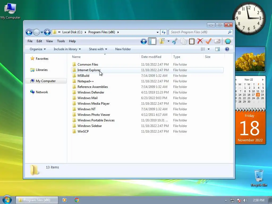
Task: Click the envelope E-mail toolbar icon
Action: (217, 41)
